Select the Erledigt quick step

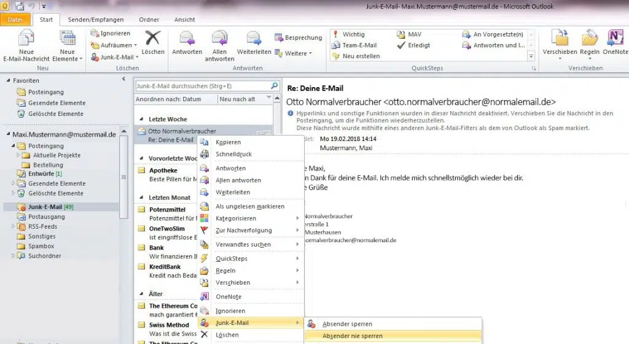tap(413, 45)
